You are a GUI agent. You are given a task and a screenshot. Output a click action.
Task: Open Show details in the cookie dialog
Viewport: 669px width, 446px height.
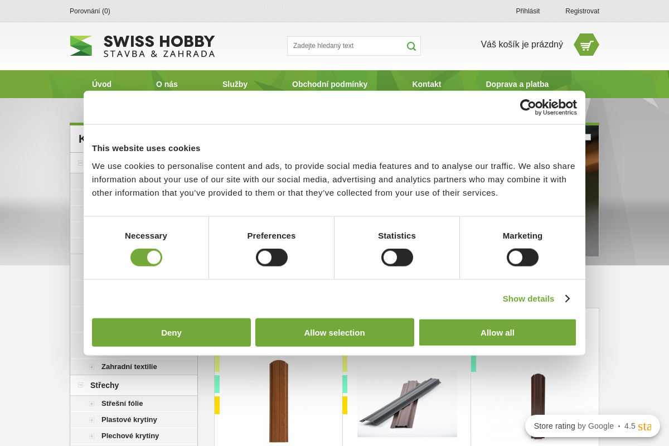coord(528,299)
